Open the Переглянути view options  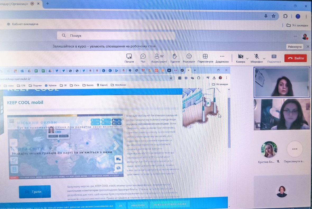point(205,58)
